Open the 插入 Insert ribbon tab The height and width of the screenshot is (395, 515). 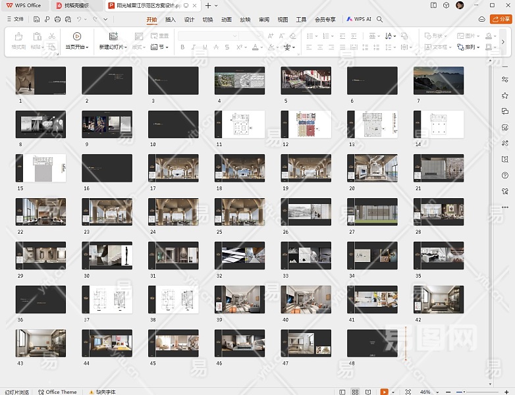click(x=171, y=20)
